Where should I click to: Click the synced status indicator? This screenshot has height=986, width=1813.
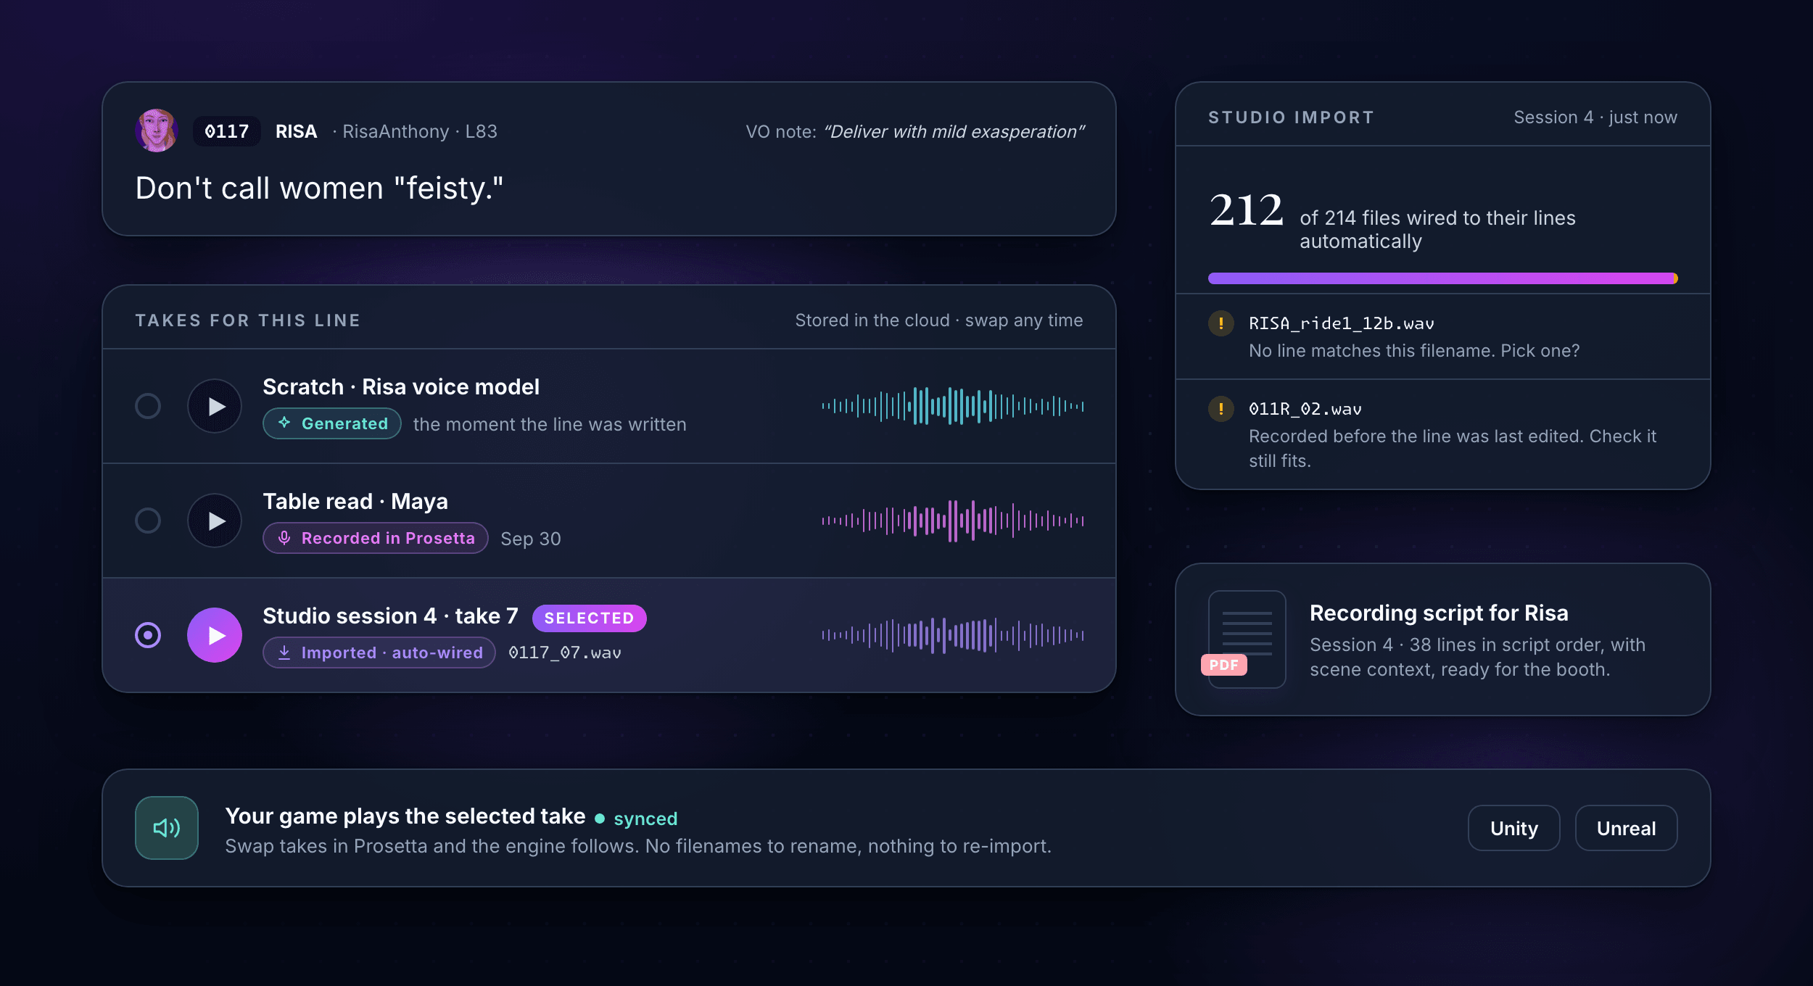point(637,819)
